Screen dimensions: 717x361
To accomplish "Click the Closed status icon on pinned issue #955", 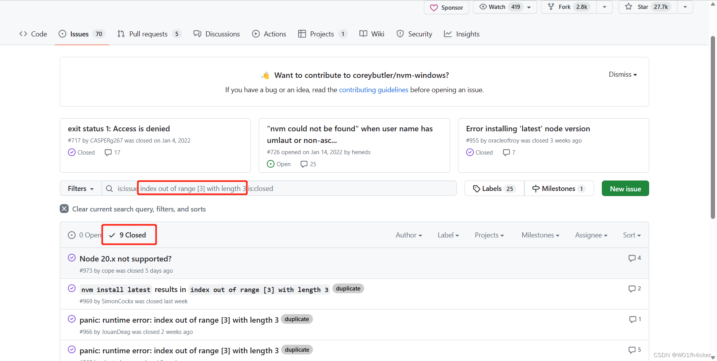I will 470,153.
